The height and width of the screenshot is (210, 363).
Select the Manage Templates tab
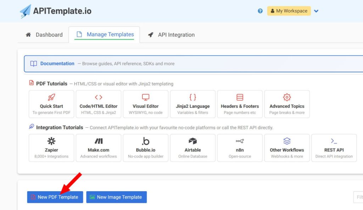(104, 34)
